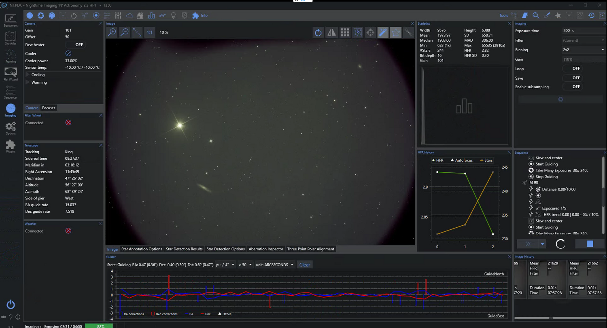Open the Plugins sidebar page

(11, 146)
